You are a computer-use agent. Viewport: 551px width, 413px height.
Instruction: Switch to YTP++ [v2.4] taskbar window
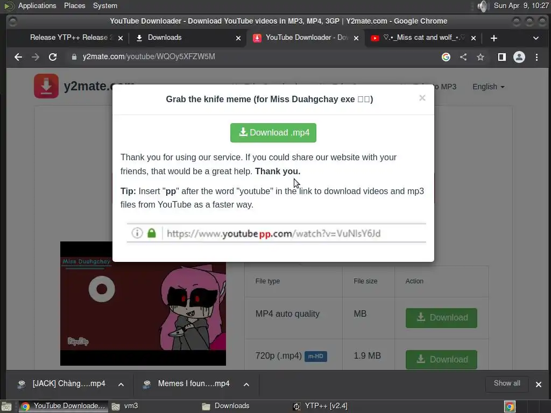coord(335,406)
